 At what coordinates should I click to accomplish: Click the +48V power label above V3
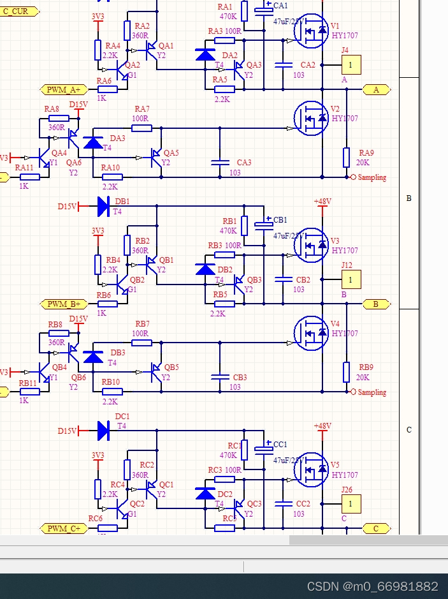pyautogui.click(x=322, y=202)
